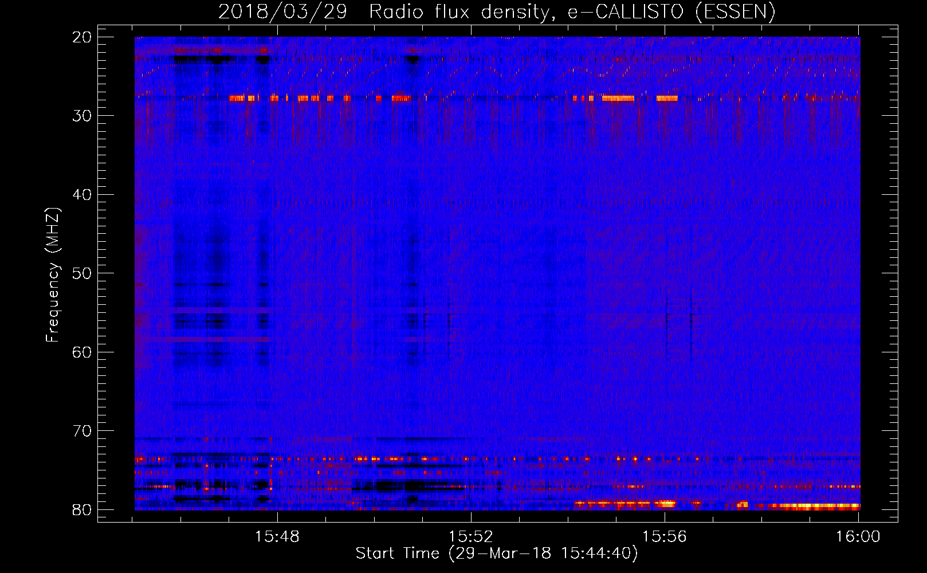Click the 15:52 time tick label
Viewport: 927px width, 573px height.
pos(470,537)
